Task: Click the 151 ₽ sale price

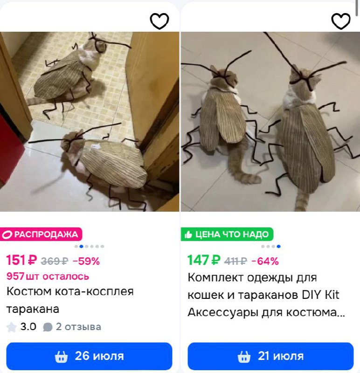Action: (x=21, y=260)
